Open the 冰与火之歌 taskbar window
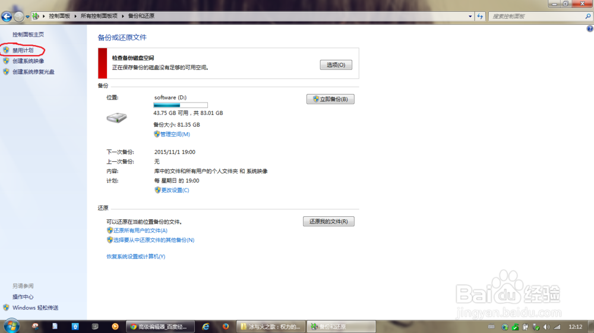The height and width of the screenshot is (333, 594). click(270, 326)
